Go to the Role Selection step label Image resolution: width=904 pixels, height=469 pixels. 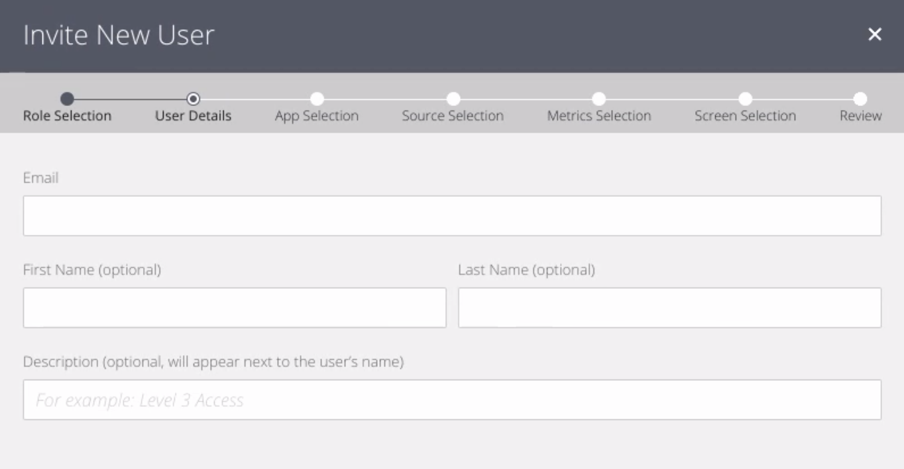pyautogui.click(x=67, y=116)
